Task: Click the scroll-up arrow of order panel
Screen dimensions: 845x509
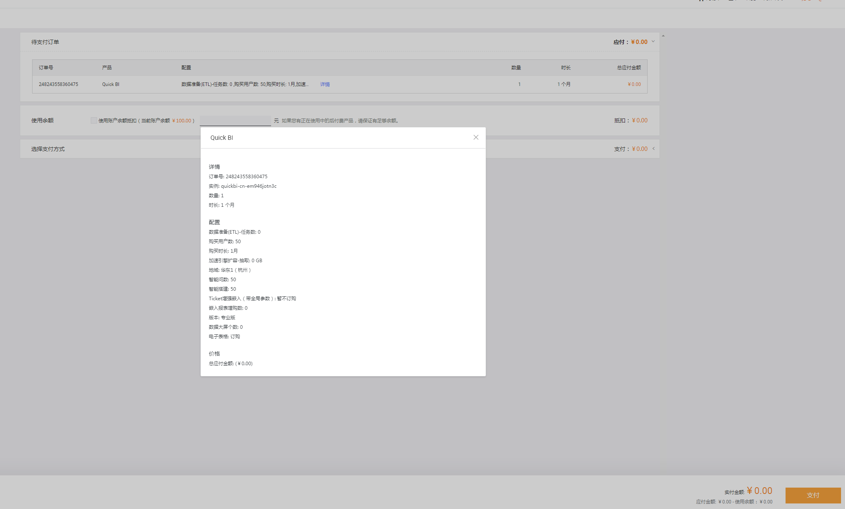Action: (663, 36)
